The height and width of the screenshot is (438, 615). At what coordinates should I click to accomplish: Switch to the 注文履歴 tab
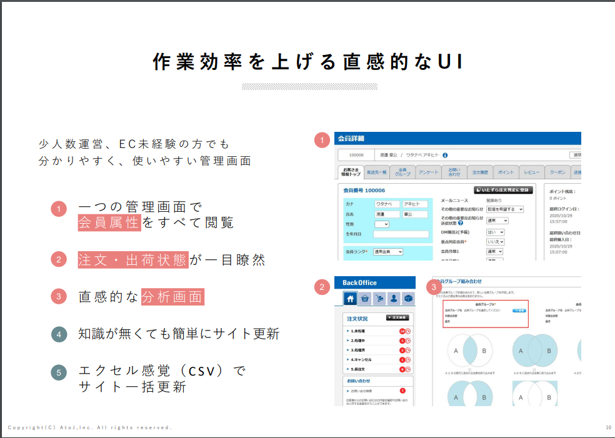(x=480, y=172)
